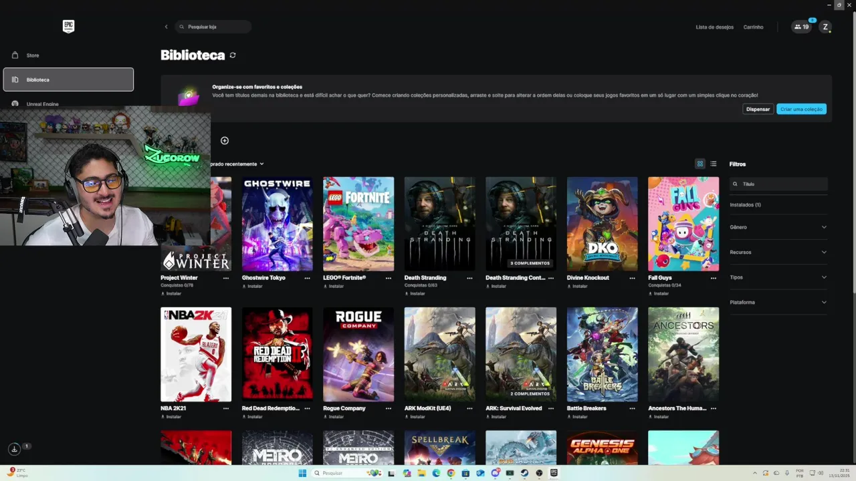
Task: Go back using the back arrow
Action: (166, 27)
